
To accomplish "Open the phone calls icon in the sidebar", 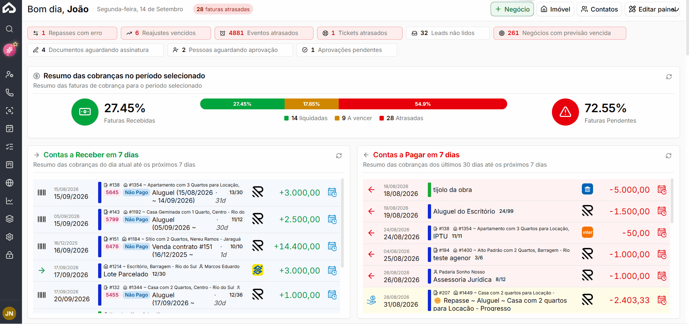I will (x=10, y=92).
